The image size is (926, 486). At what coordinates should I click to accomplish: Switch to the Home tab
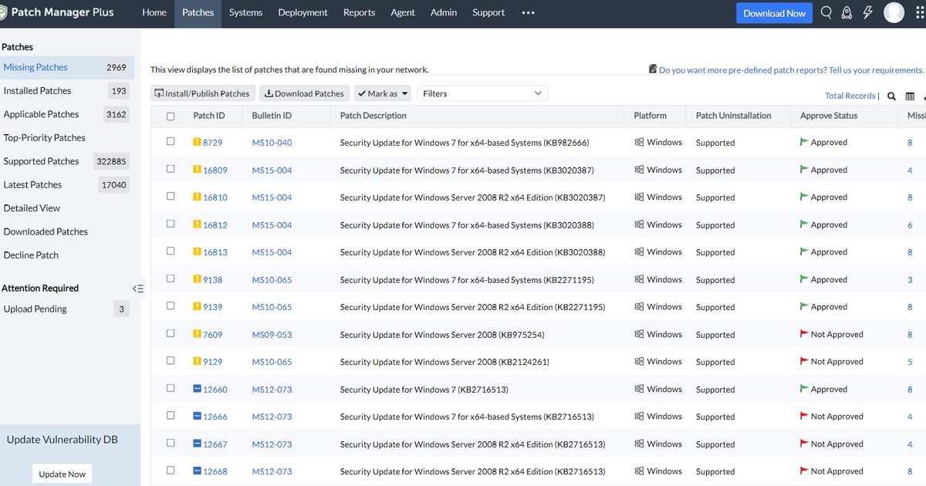coord(154,12)
